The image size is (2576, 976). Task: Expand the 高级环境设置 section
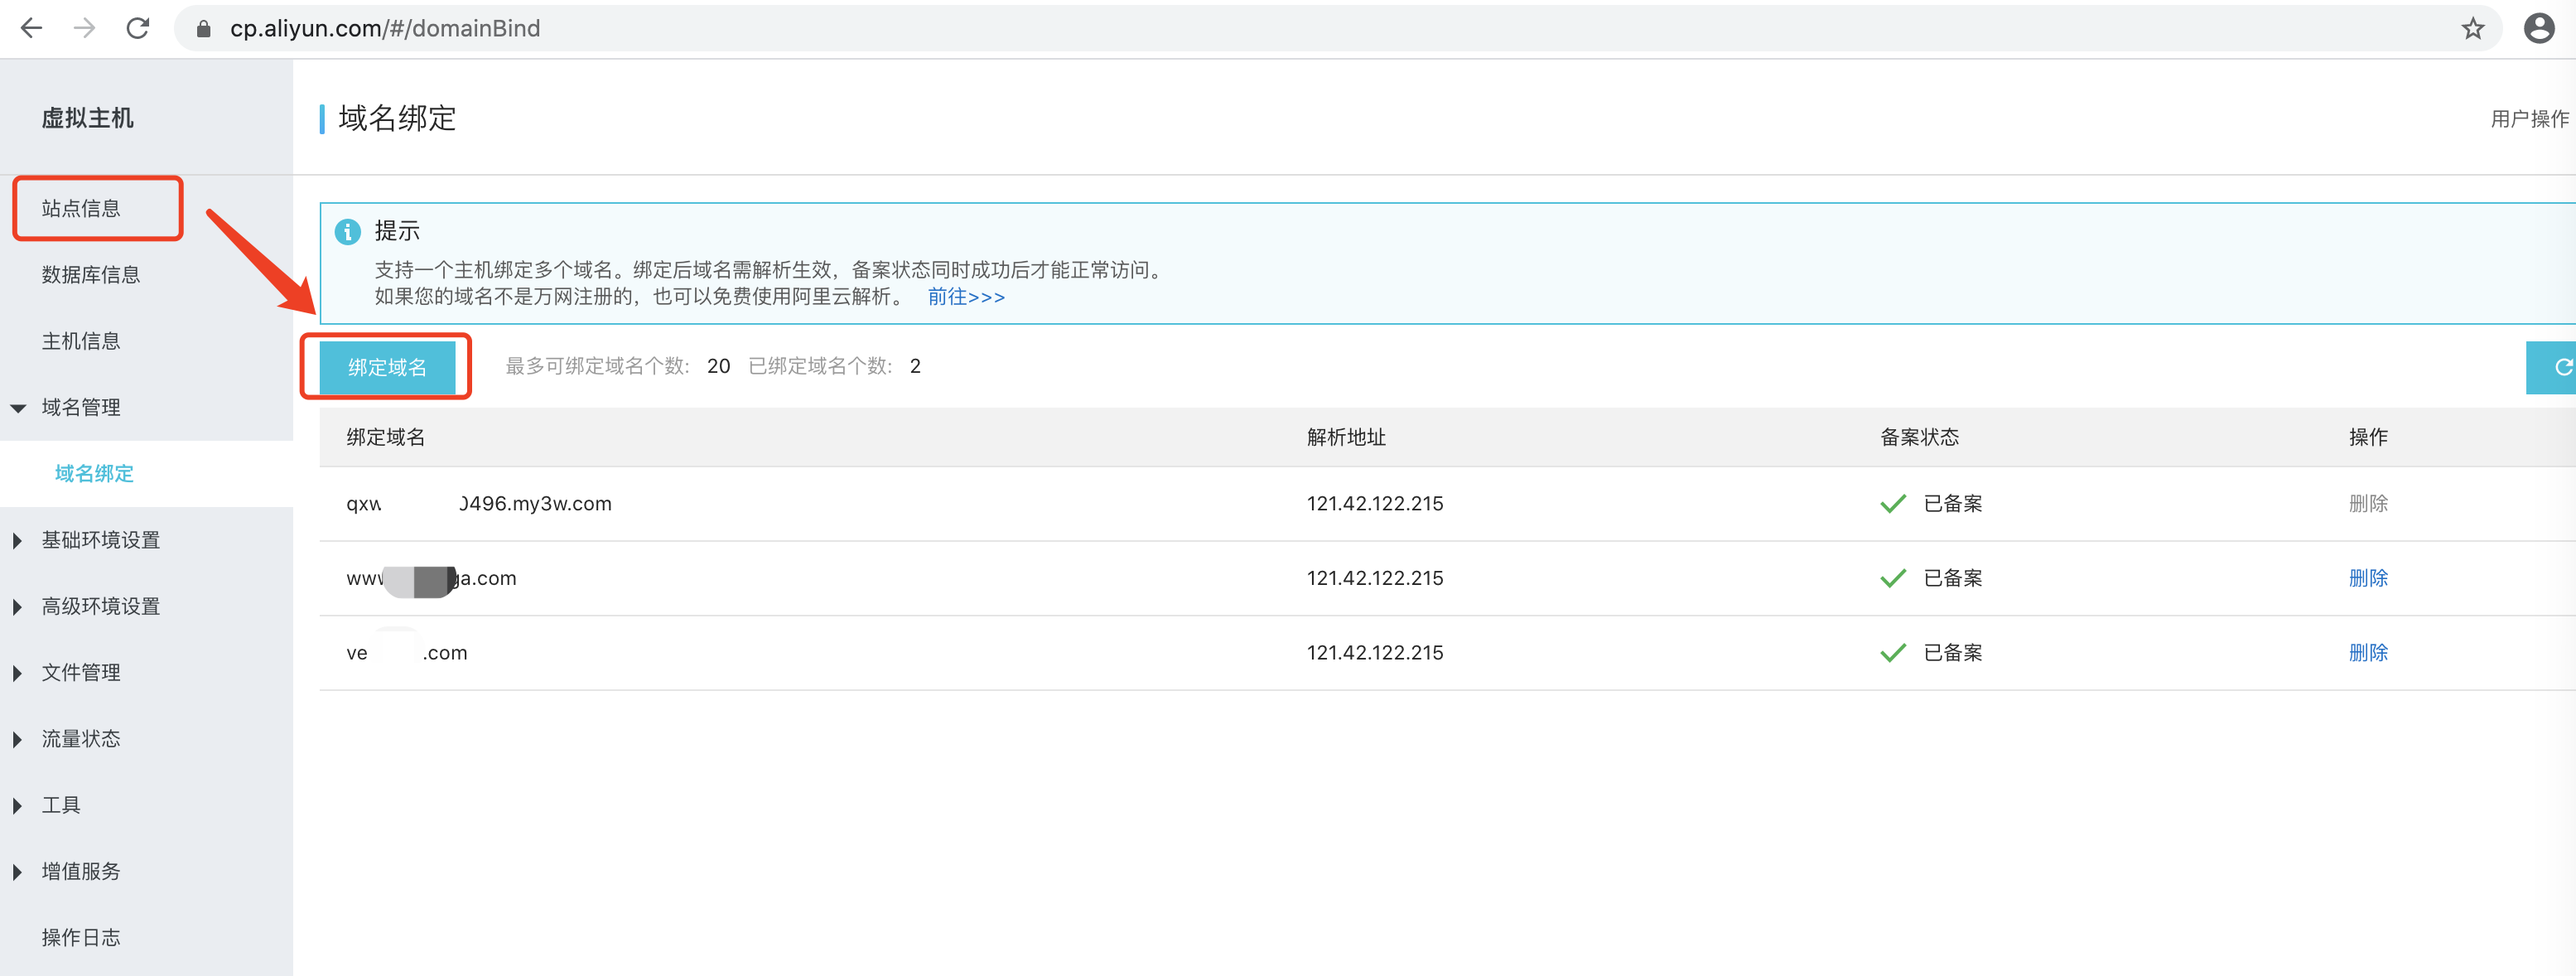coord(100,606)
